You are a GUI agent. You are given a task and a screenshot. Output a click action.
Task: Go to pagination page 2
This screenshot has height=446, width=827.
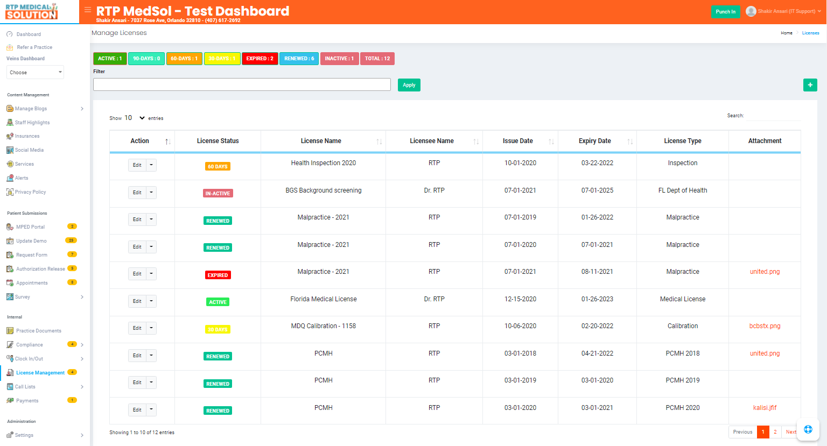pos(775,432)
